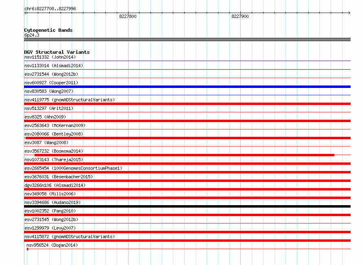The image size is (362, 265).
Task: Click the red bar under esv1002352
Action: point(187,215)
